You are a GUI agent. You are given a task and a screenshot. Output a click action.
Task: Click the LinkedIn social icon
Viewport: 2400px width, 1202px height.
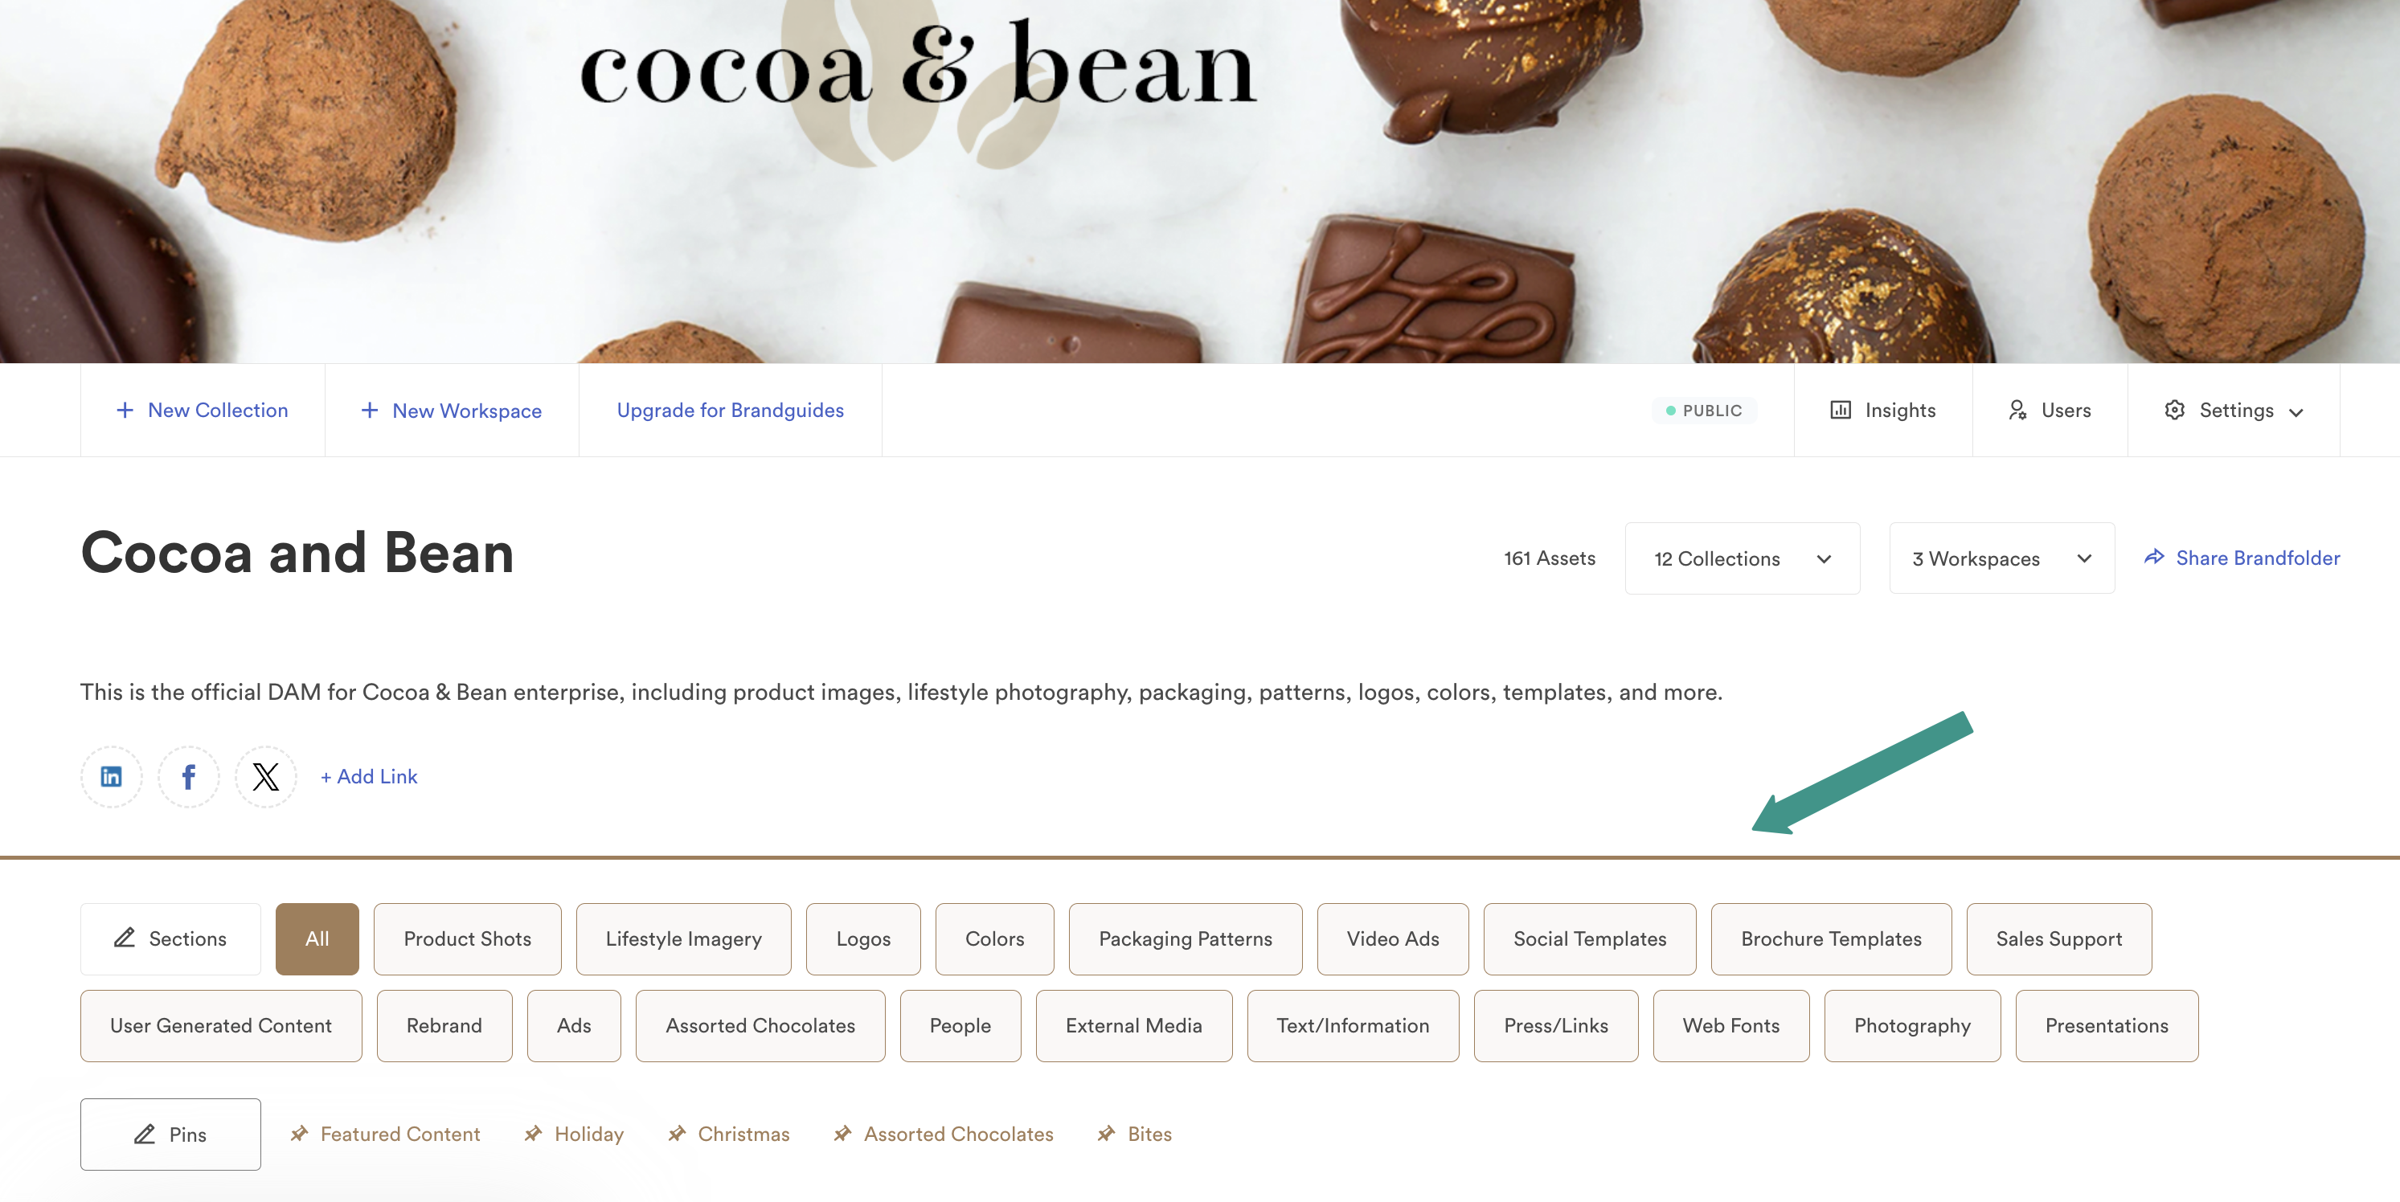[112, 776]
